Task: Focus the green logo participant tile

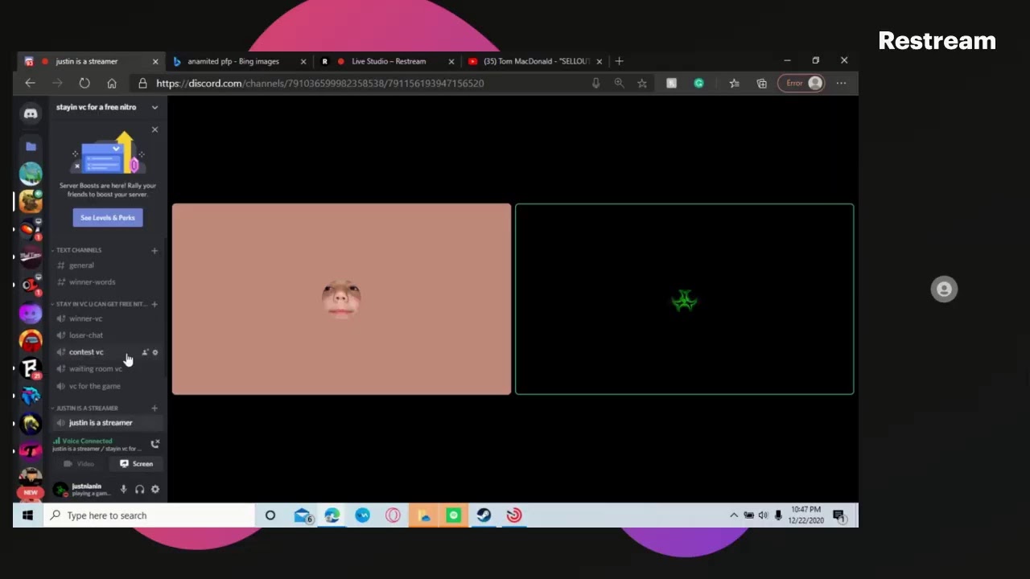Action: (684, 299)
